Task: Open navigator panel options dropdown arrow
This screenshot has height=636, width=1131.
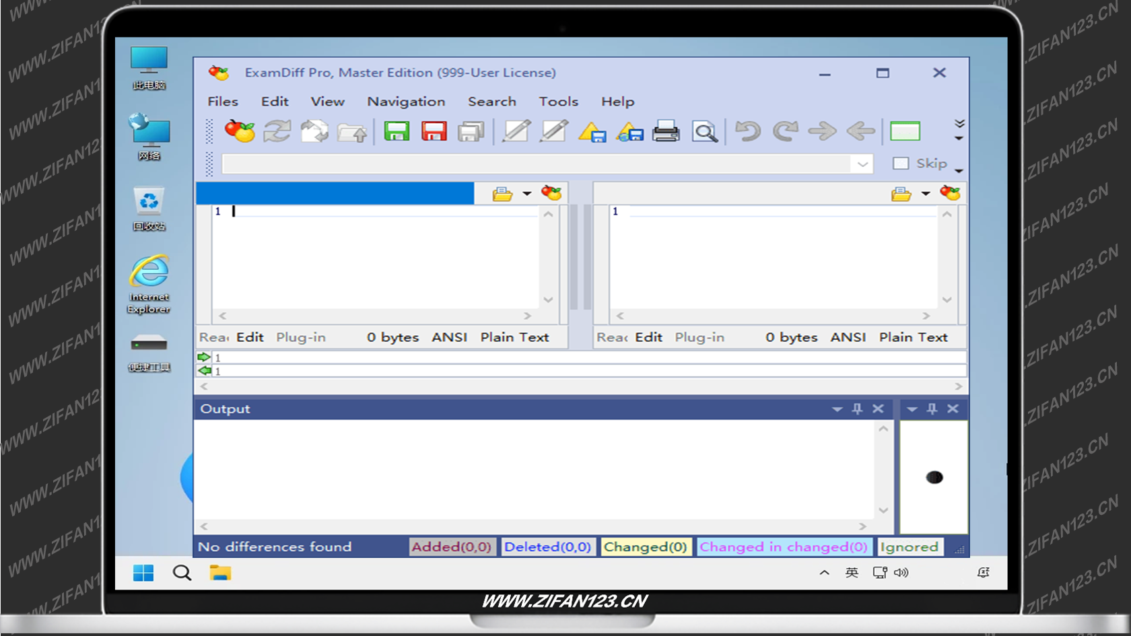Action: coord(912,409)
